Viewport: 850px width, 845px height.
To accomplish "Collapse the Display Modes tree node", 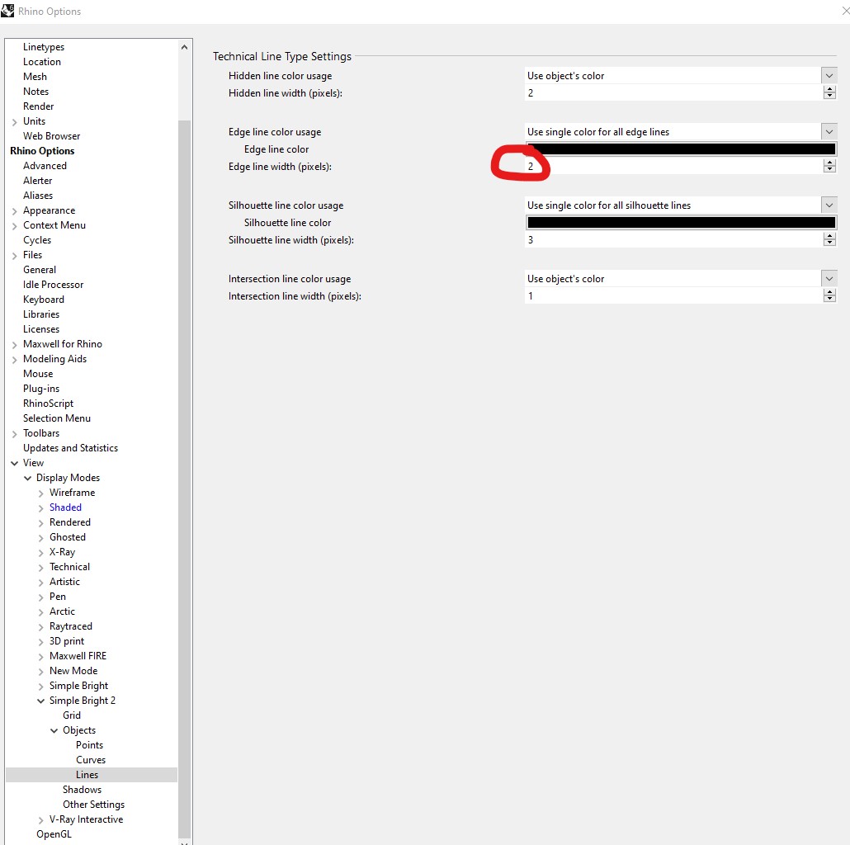I will 28,478.
